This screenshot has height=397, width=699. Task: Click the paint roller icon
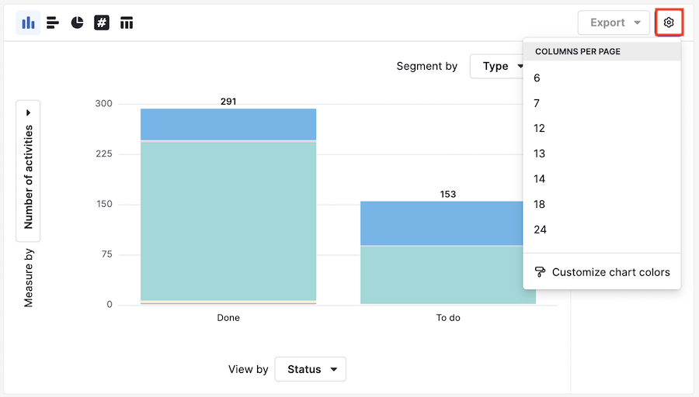[x=541, y=272]
